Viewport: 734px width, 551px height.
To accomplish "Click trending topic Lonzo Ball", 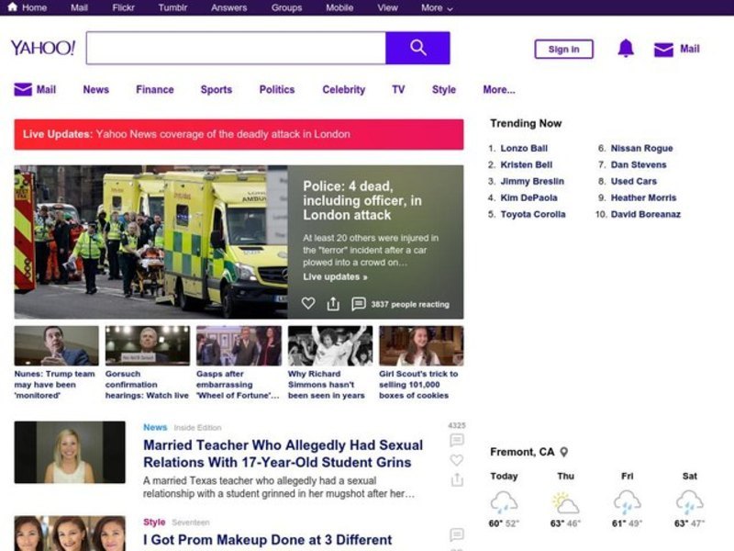I will [x=524, y=148].
